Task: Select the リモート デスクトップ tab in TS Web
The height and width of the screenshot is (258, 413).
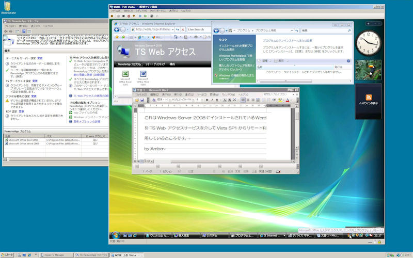Action: pos(155,64)
